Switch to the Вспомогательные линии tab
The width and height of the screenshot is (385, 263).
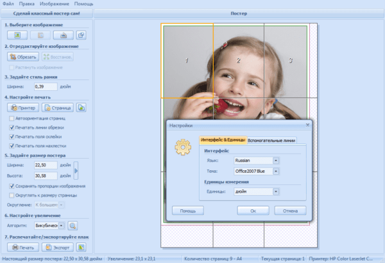[x=271, y=139]
